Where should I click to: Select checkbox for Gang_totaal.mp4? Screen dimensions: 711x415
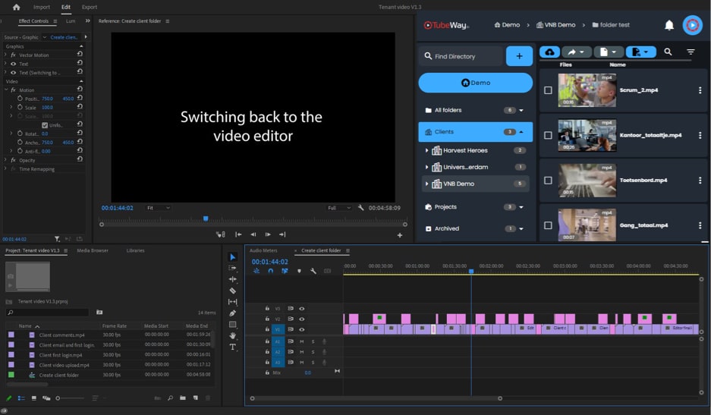pyautogui.click(x=548, y=225)
